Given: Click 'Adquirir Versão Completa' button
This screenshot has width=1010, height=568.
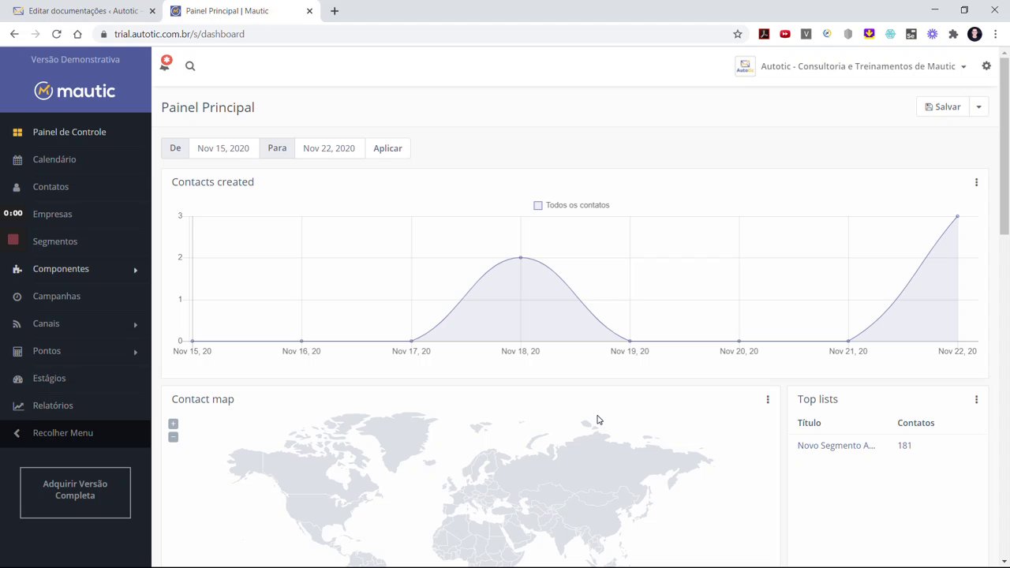Looking at the screenshot, I should (75, 490).
